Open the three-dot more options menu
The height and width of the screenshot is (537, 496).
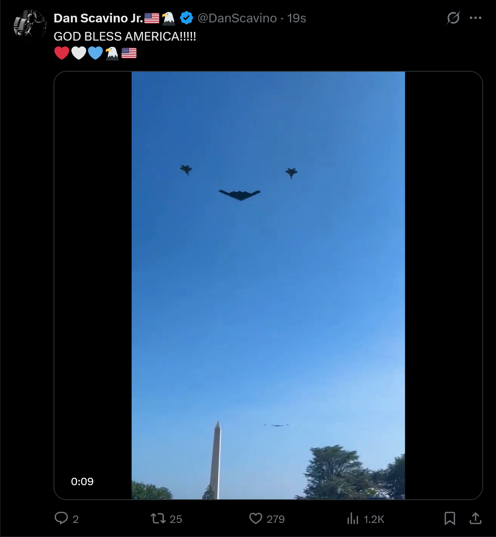(x=476, y=18)
